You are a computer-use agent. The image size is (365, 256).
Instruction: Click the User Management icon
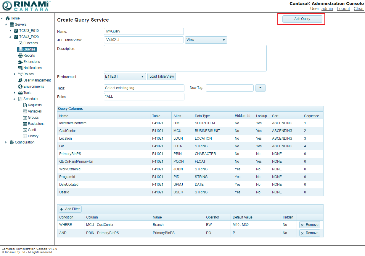coord(20,80)
